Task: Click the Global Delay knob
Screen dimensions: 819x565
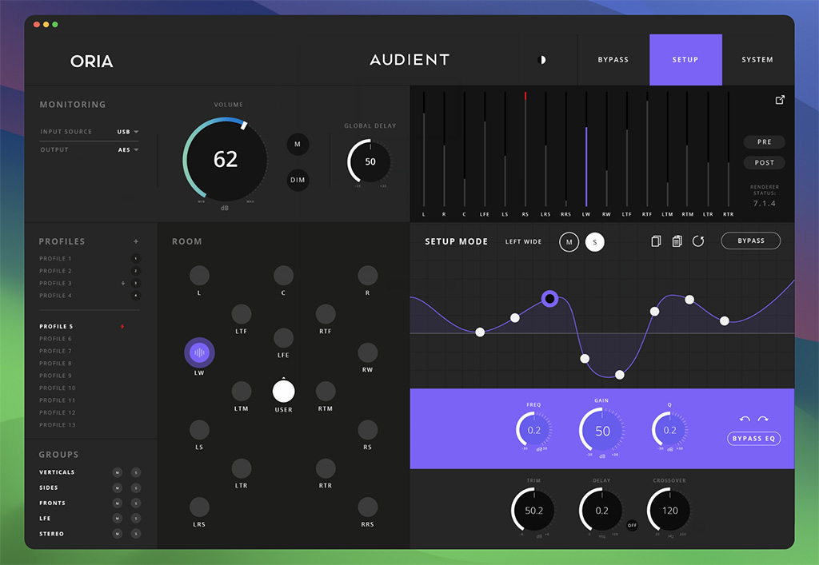Action: tap(370, 161)
